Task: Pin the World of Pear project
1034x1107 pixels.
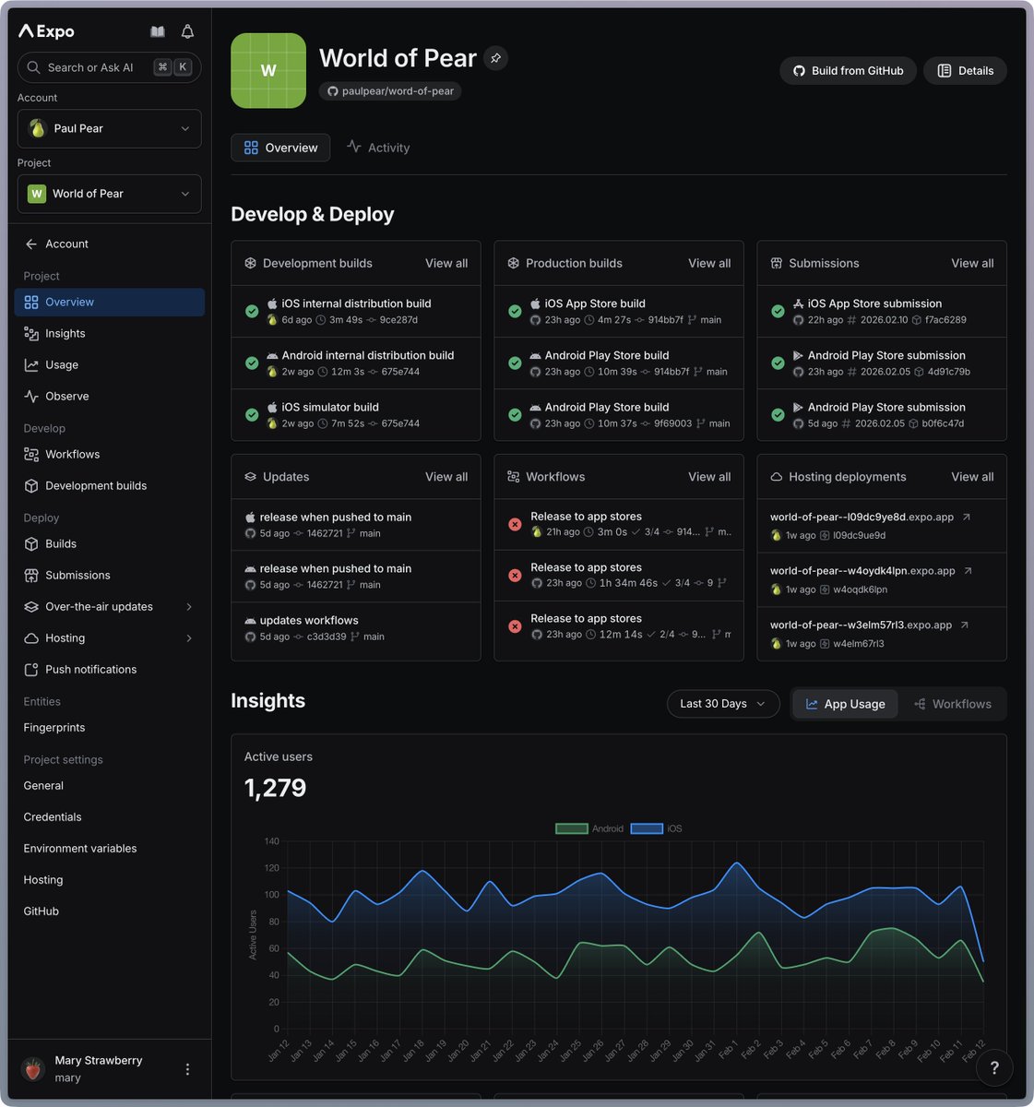Action: coord(496,58)
